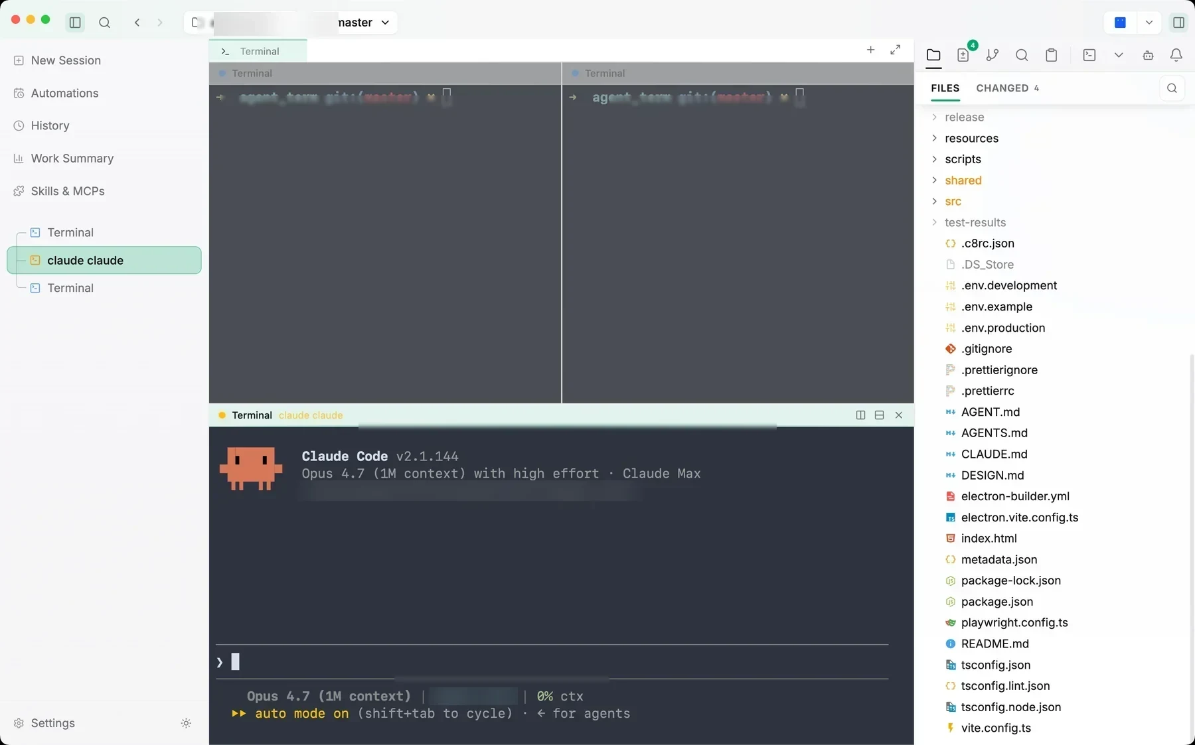Open the search icon in right panel toolbar
1195x745 pixels.
click(x=1022, y=55)
